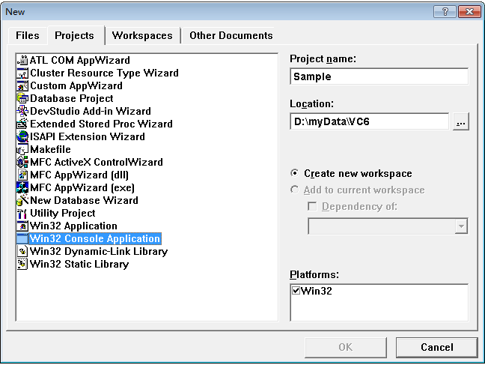Viewport: 485px width, 365px height.
Task: Toggle the Dependency of checkbox
Action: coord(312,206)
